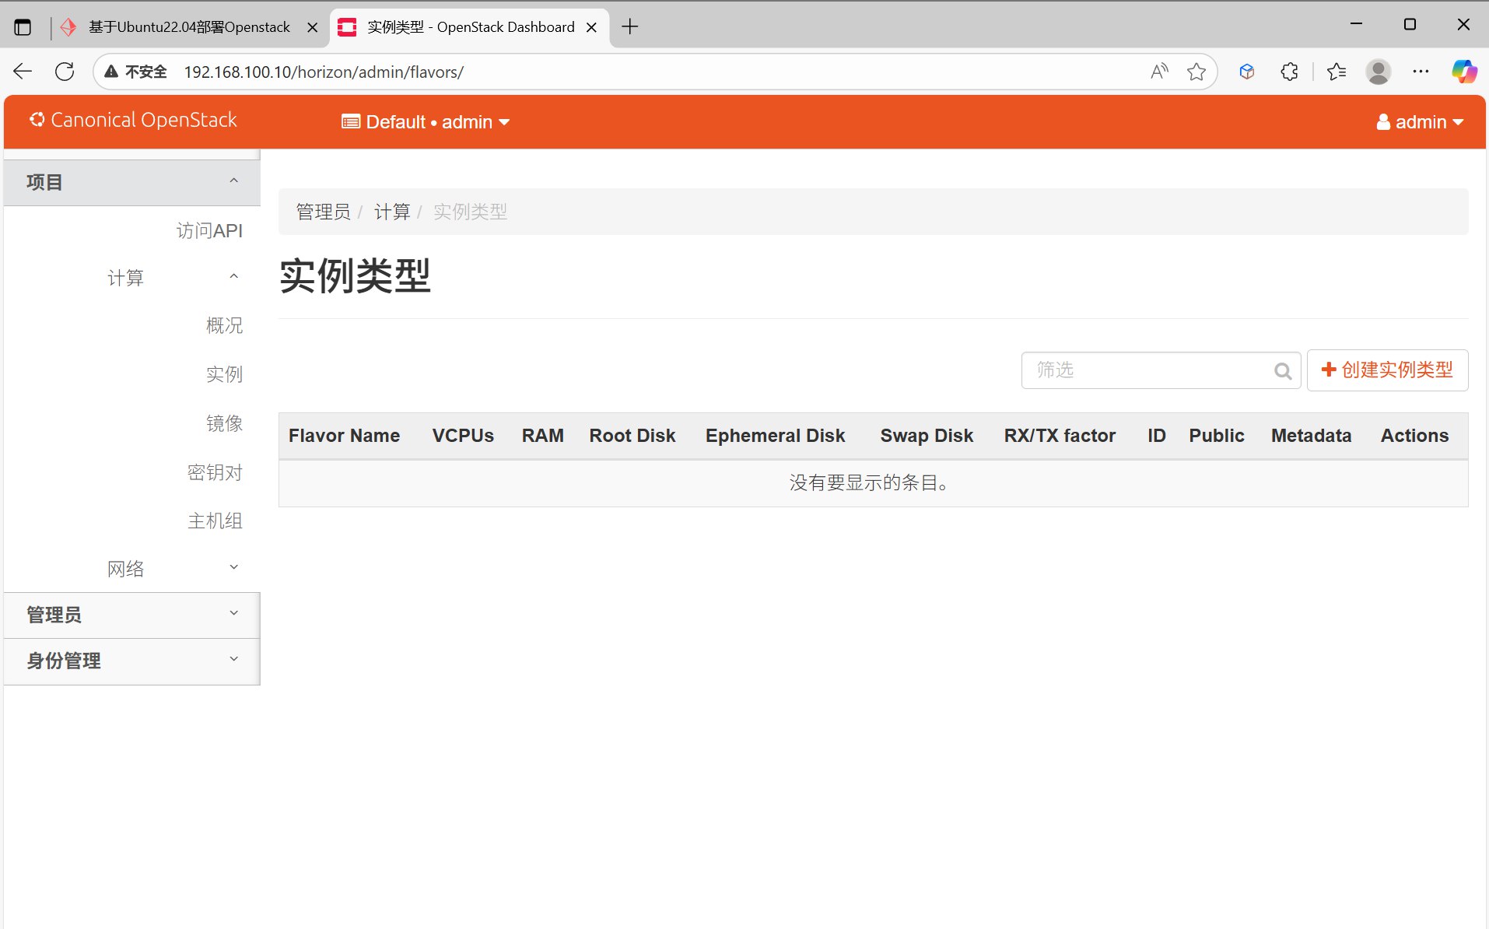Expand the 网络 sidebar group
Image resolution: width=1489 pixels, height=929 pixels.
coord(173,569)
